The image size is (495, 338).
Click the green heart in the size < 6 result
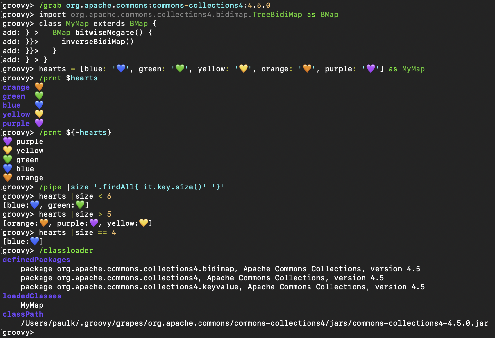[x=80, y=205]
